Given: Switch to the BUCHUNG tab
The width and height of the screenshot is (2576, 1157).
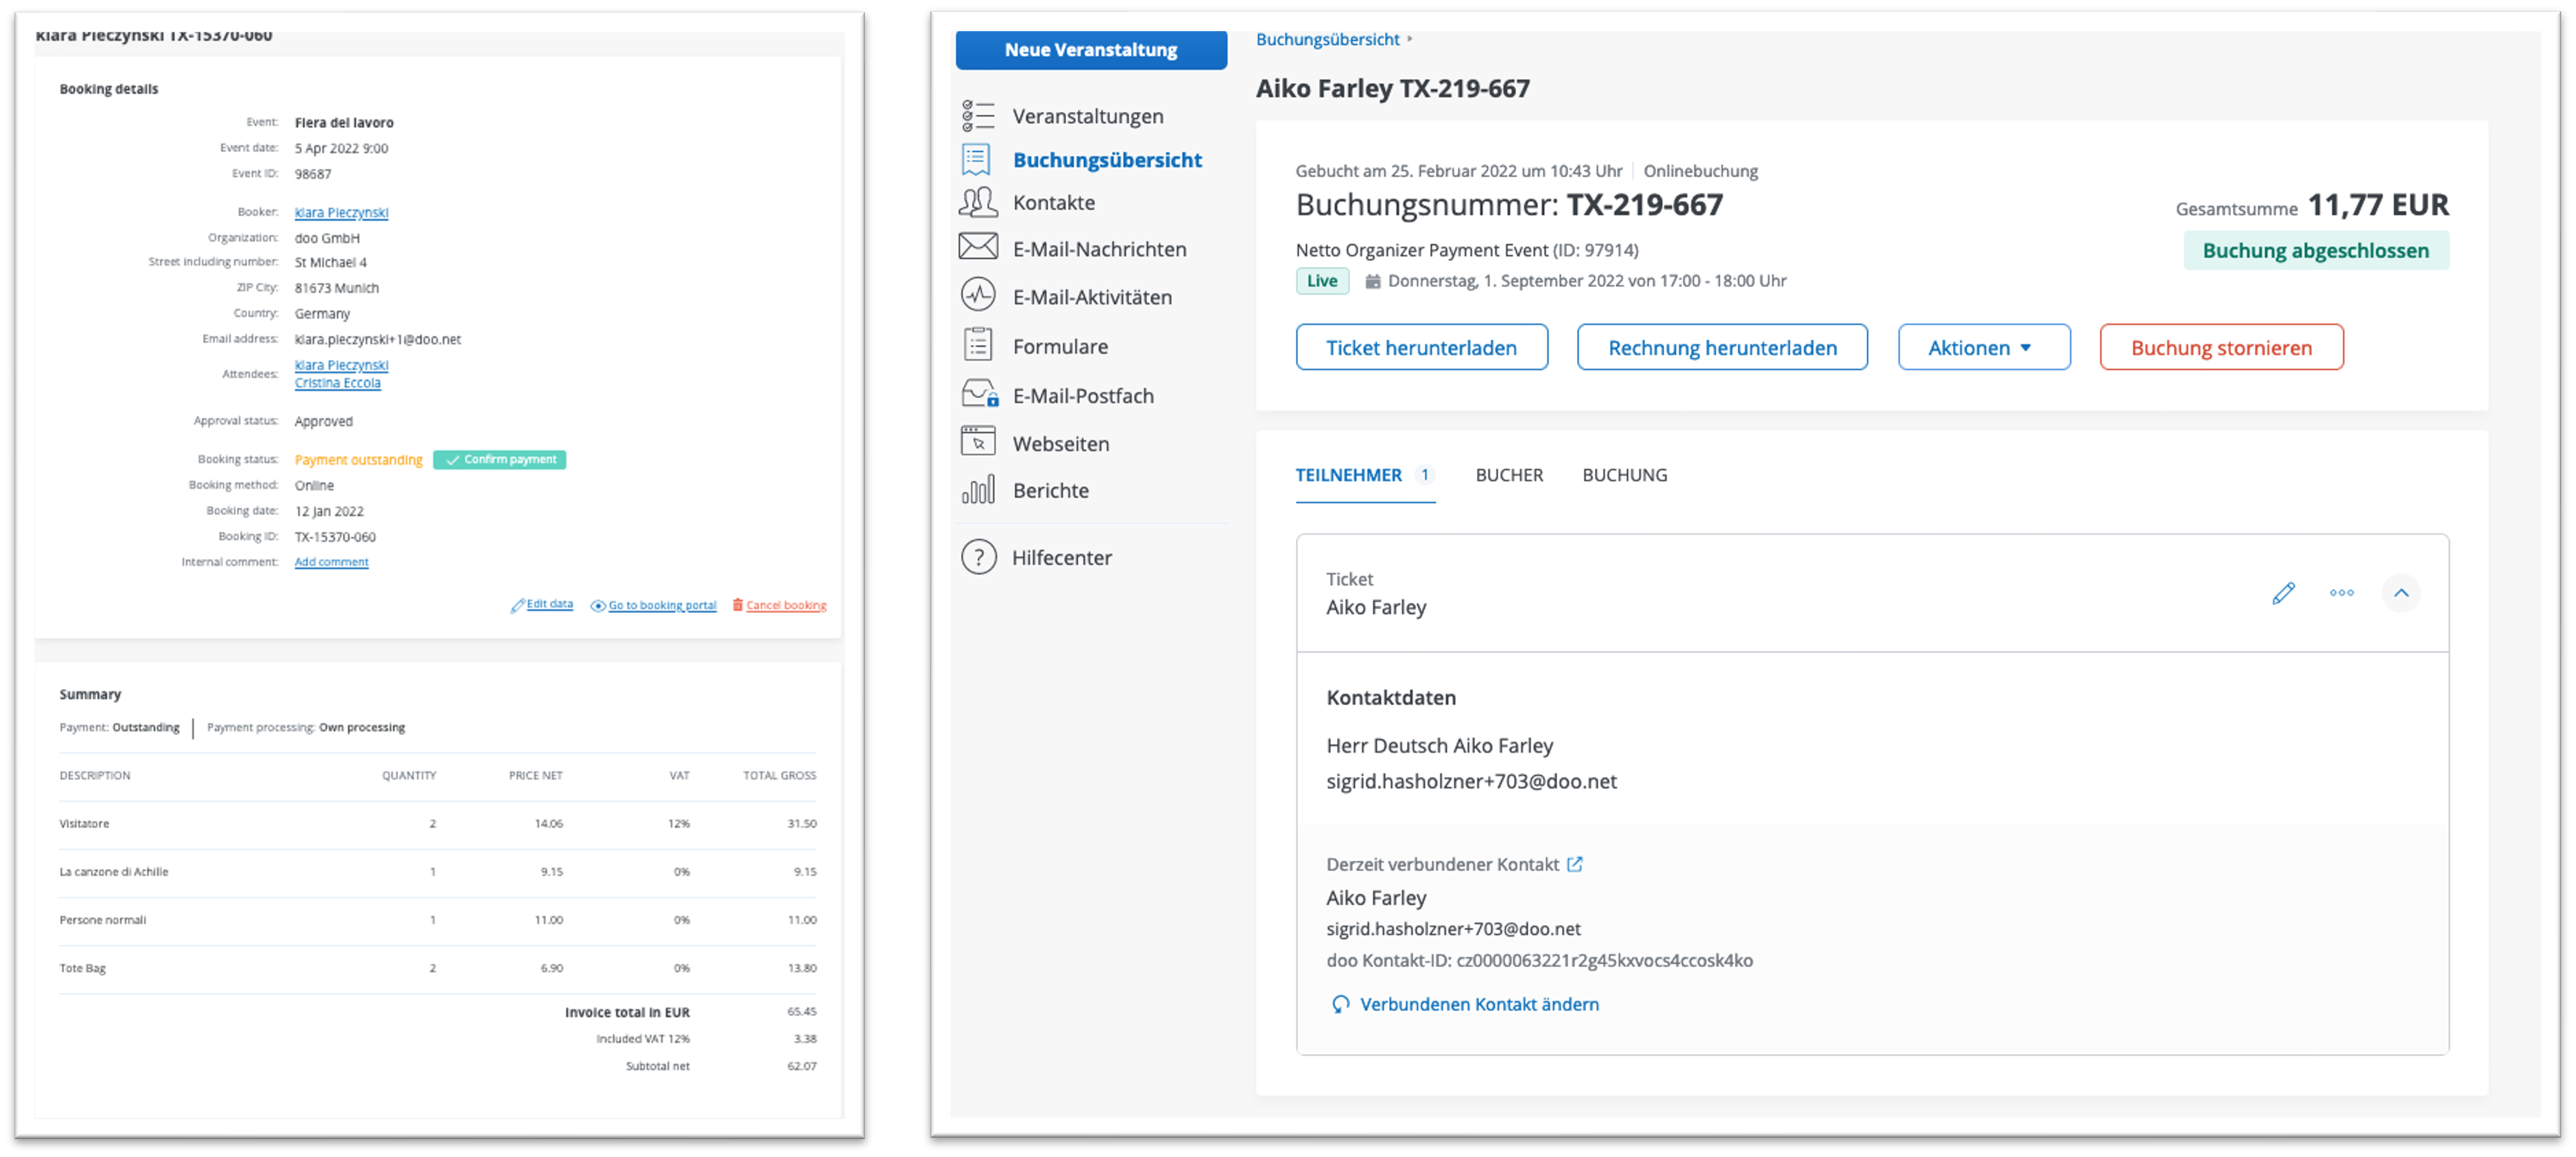Looking at the screenshot, I should (x=1624, y=475).
